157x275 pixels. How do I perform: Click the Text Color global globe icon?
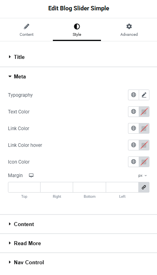(x=134, y=111)
